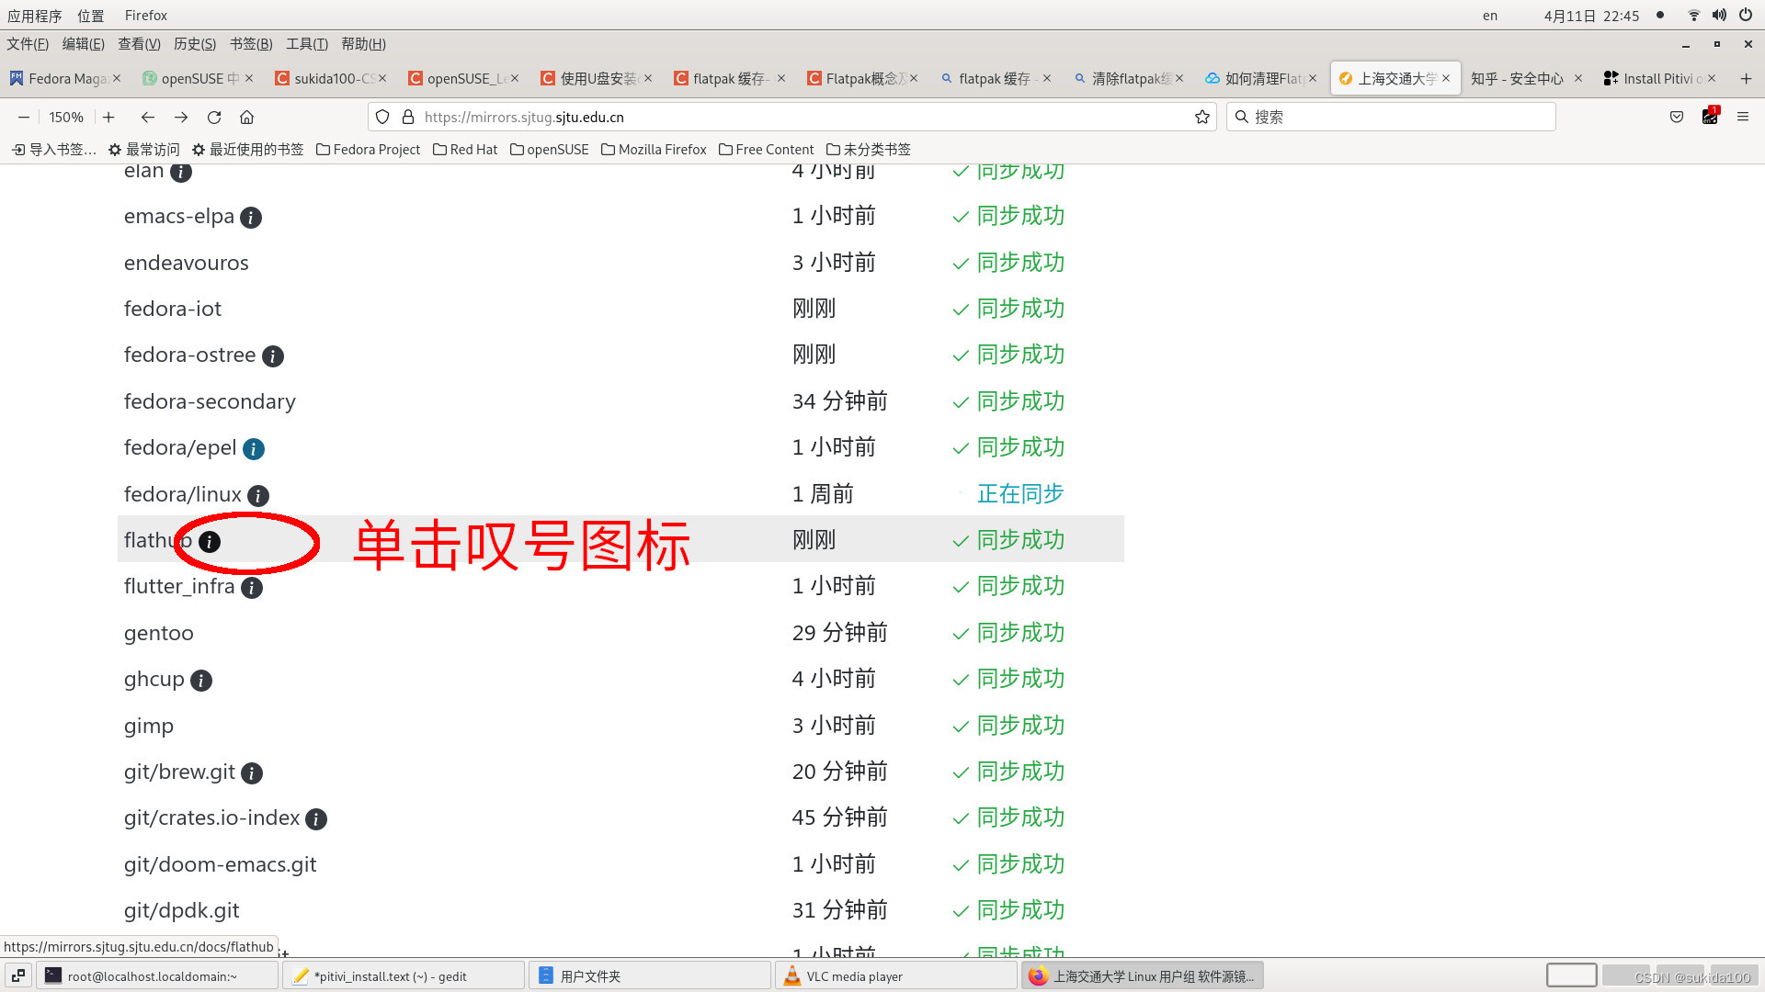Open the 未分类书签 bookmarks folder
The image size is (1765, 992).
[x=868, y=150]
